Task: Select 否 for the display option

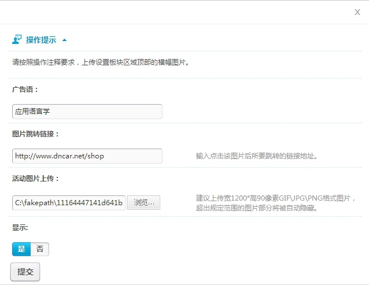Action: [40, 249]
